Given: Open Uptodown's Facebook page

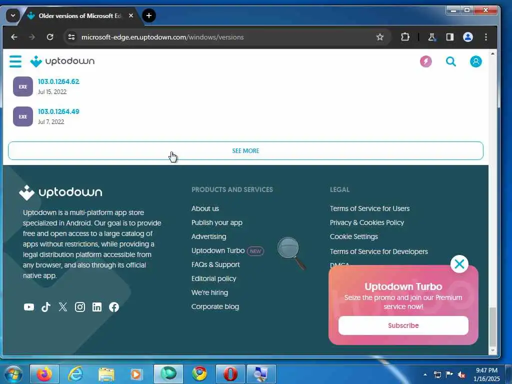Looking at the screenshot, I should [x=114, y=307].
